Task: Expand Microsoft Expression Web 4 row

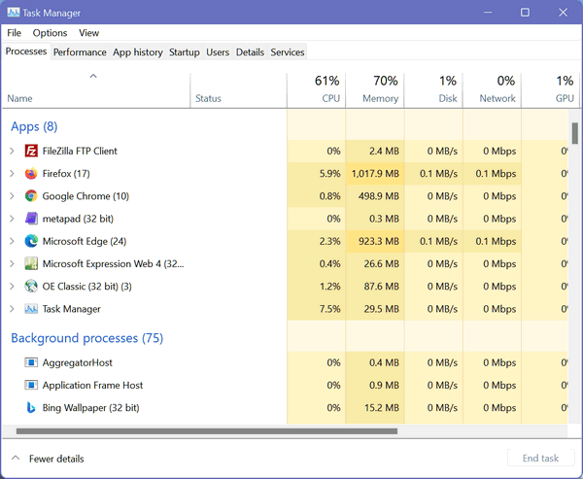Action: pos(12,263)
